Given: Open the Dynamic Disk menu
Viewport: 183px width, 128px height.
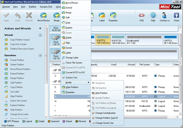Looking at the screenshot, I should (x=46, y=7).
